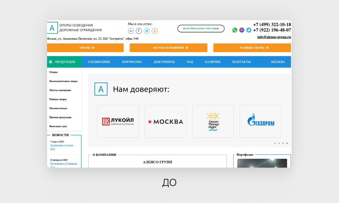
Task: Select the МОСКВА city selector
Action: 278,62
